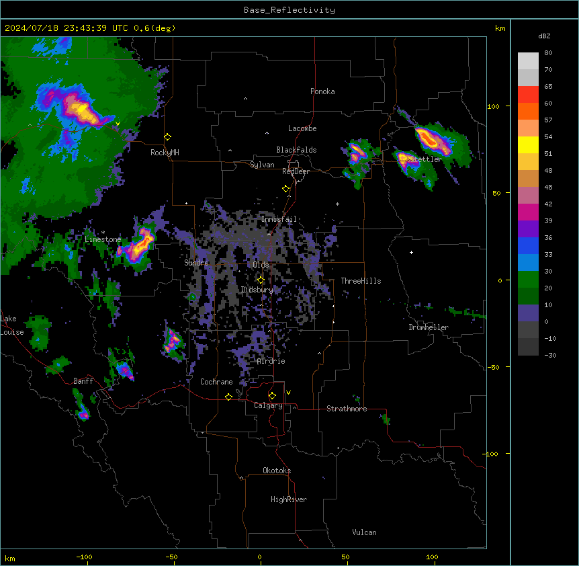The height and width of the screenshot is (566, 579).
Task: Select the tan 45-48 dBZ legend swatch
Action: (x=528, y=179)
